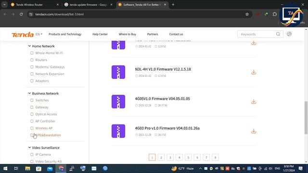Collapse the Video Surveillance section
The width and height of the screenshot is (308, 173).
pos(29,148)
